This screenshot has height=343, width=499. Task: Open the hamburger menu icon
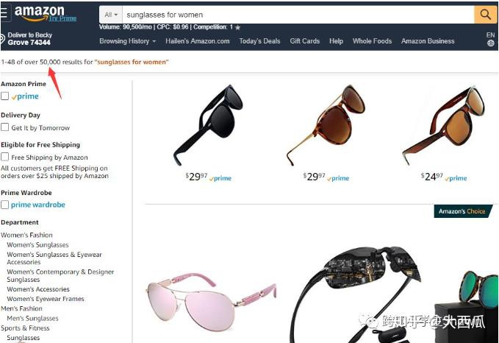coord(4,13)
